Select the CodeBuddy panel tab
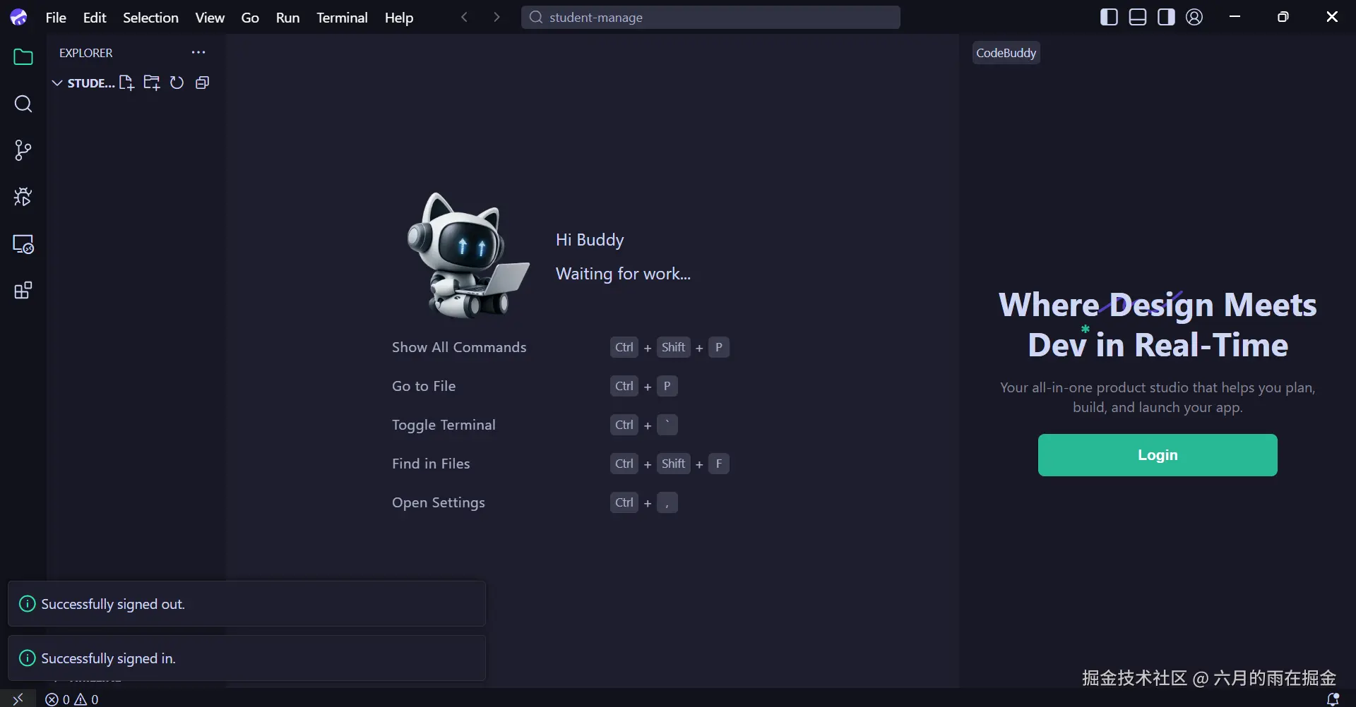Viewport: 1356px width, 707px height. point(1006,53)
